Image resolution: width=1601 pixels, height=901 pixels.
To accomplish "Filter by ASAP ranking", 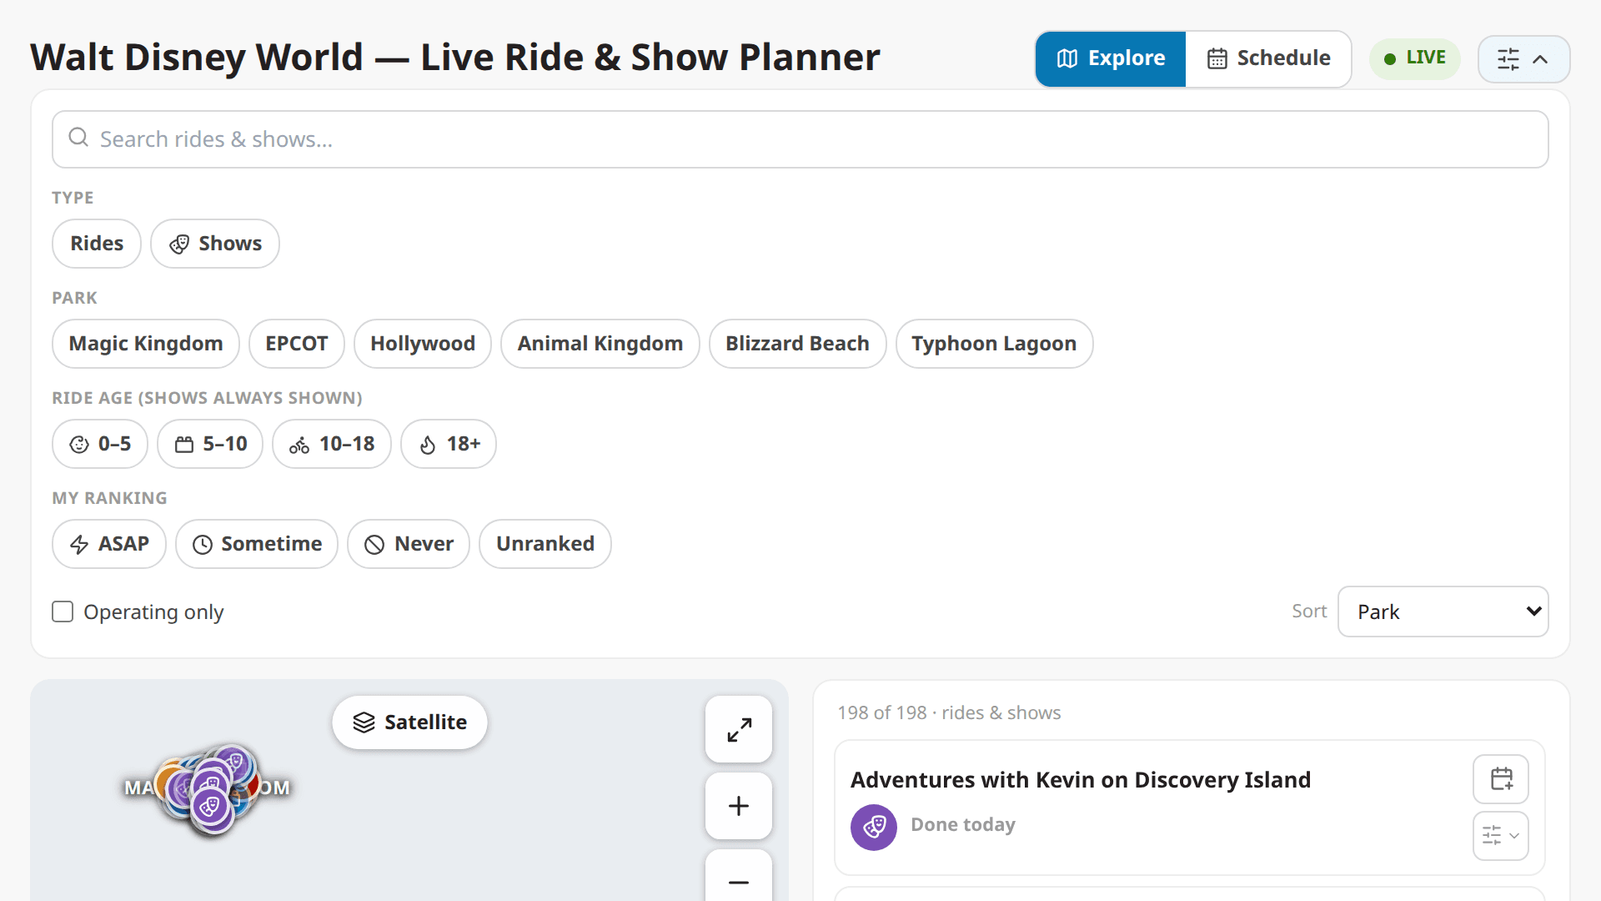I will pos(109,544).
